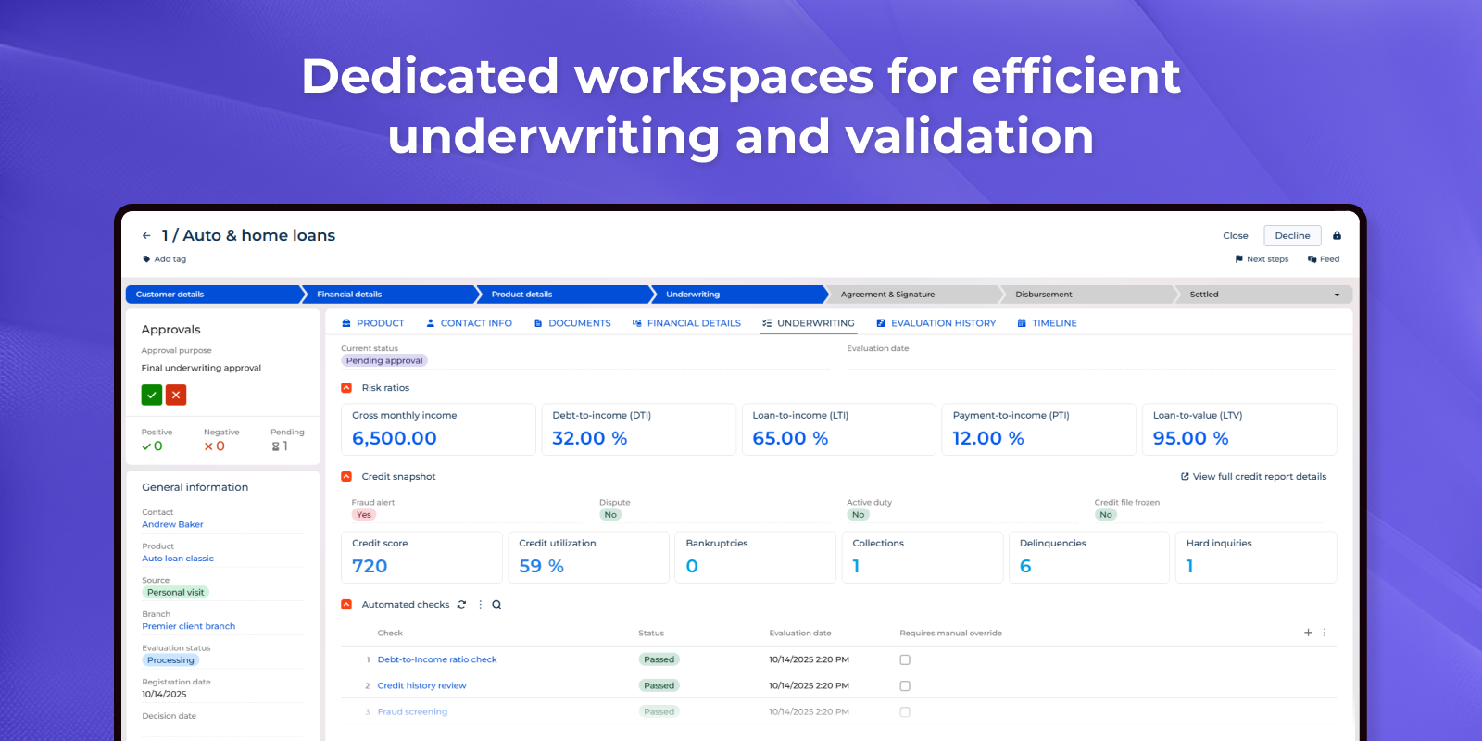Tick manual override for Fraud screening
1482x741 pixels.
pyautogui.click(x=905, y=712)
